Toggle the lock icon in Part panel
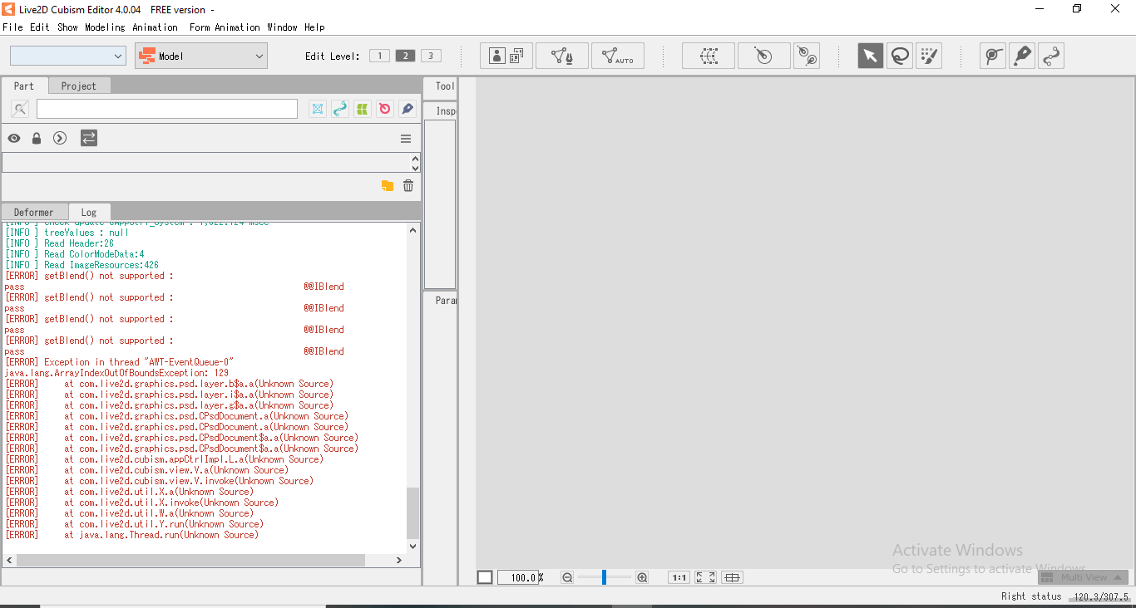Screen dimensions: 1136x608 pos(37,139)
